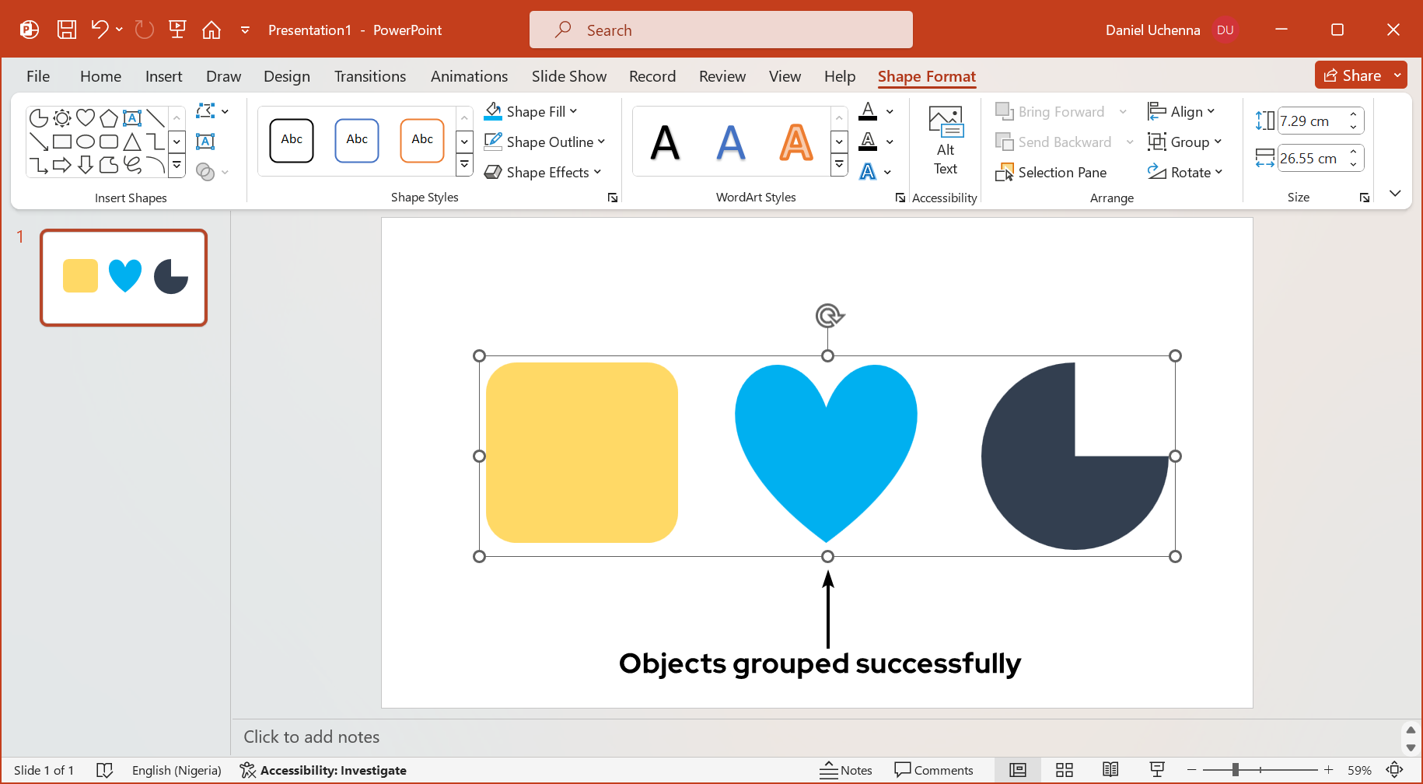Click Accessibility: Investigate in status bar
This screenshot has width=1423, height=784.
[323, 770]
